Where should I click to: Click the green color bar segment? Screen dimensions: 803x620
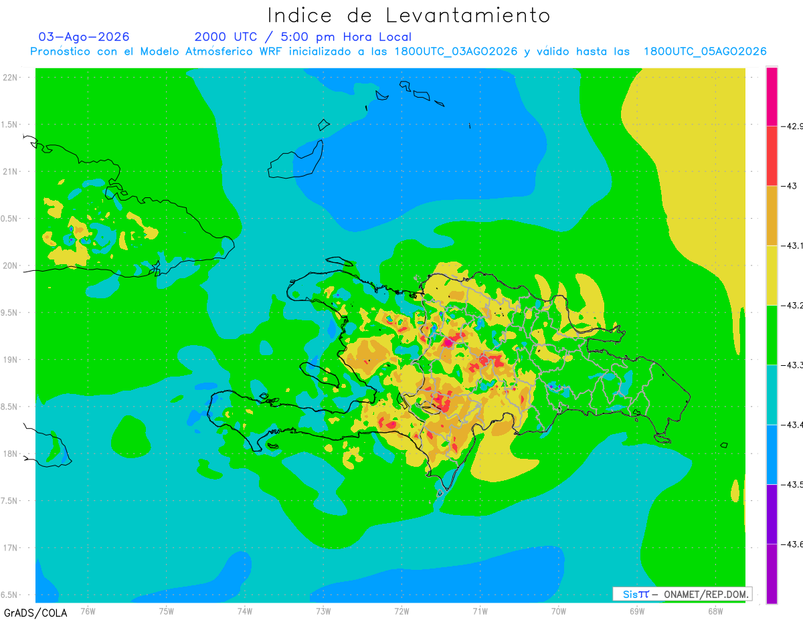[x=772, y=334]
